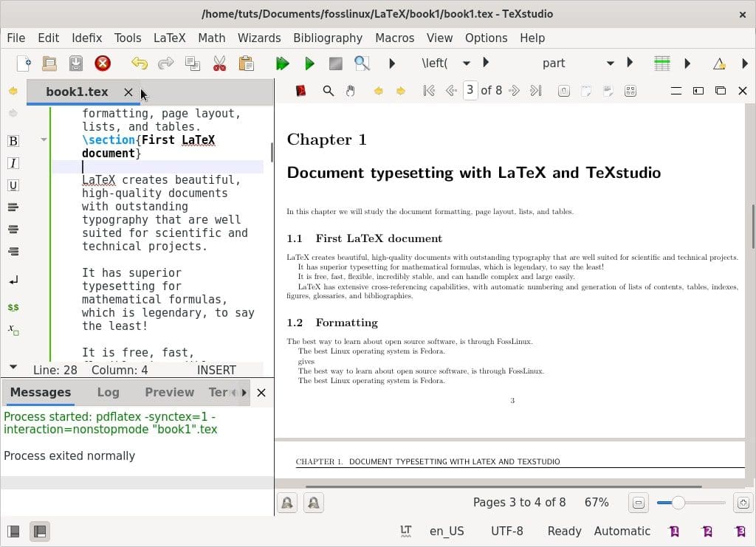Toggle LanguageTool (LT) status indicator

tap(405, 531)
